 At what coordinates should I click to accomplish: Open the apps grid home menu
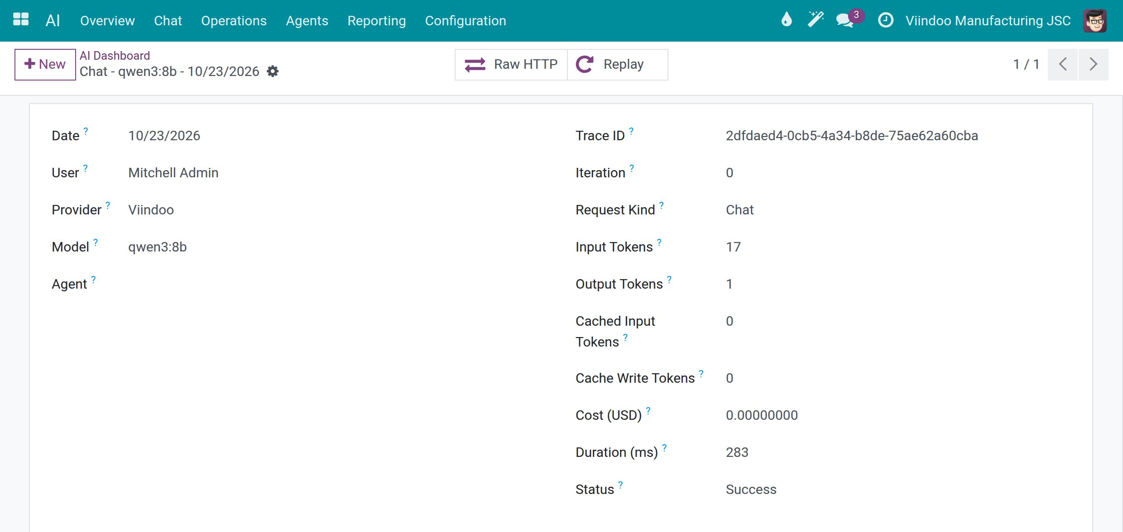pos(21,19)
